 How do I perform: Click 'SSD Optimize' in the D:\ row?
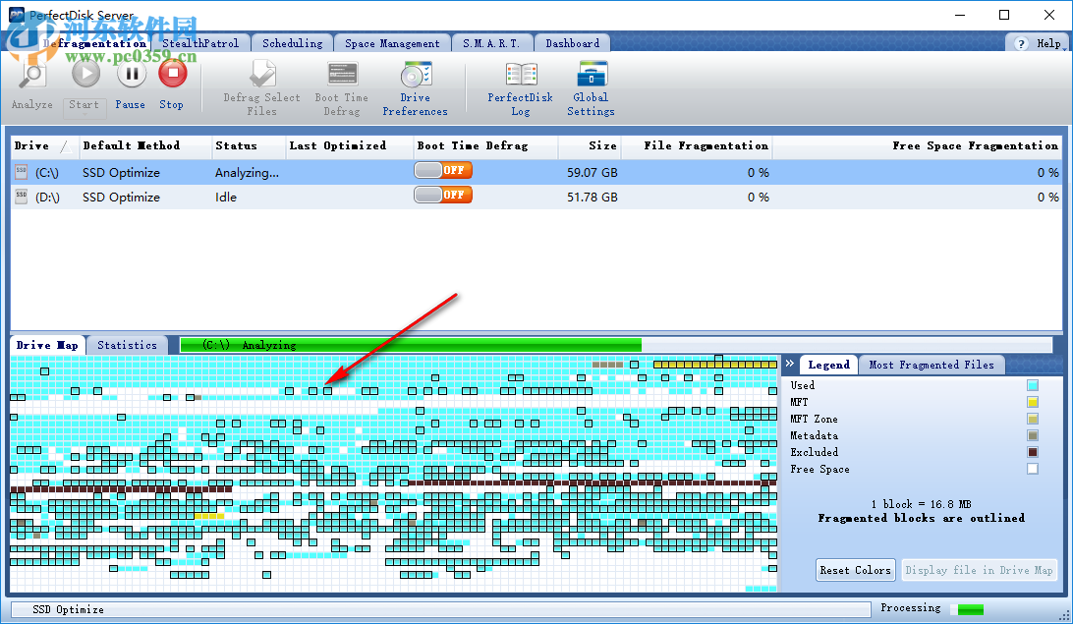point(121,198)
